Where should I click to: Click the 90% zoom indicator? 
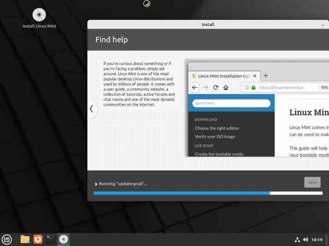pyautogui.click(x=324, y=87)
